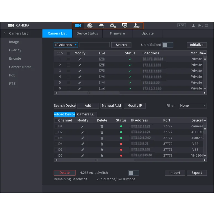Click the red Delete button
Screen dimensions: 214x214
tap(65, 173)
